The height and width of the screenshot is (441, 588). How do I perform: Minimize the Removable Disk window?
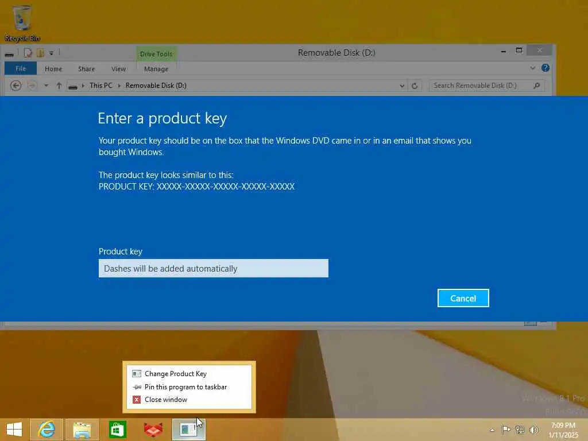pos(504,51)
